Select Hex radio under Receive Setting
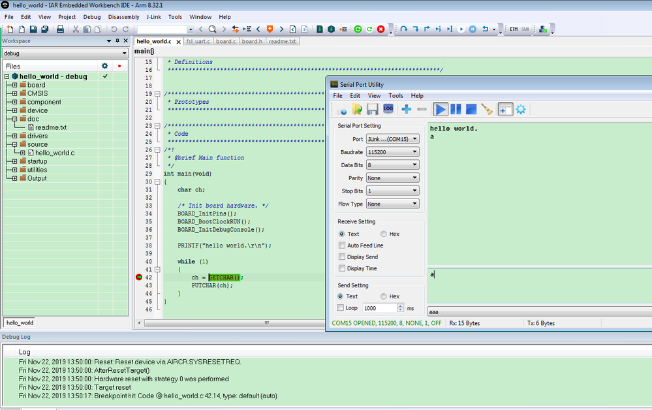Screen dimensions: 652x410 tap(384, 234)
